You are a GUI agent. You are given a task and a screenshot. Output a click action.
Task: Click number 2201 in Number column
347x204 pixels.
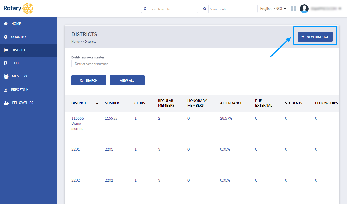pos(109,149)
